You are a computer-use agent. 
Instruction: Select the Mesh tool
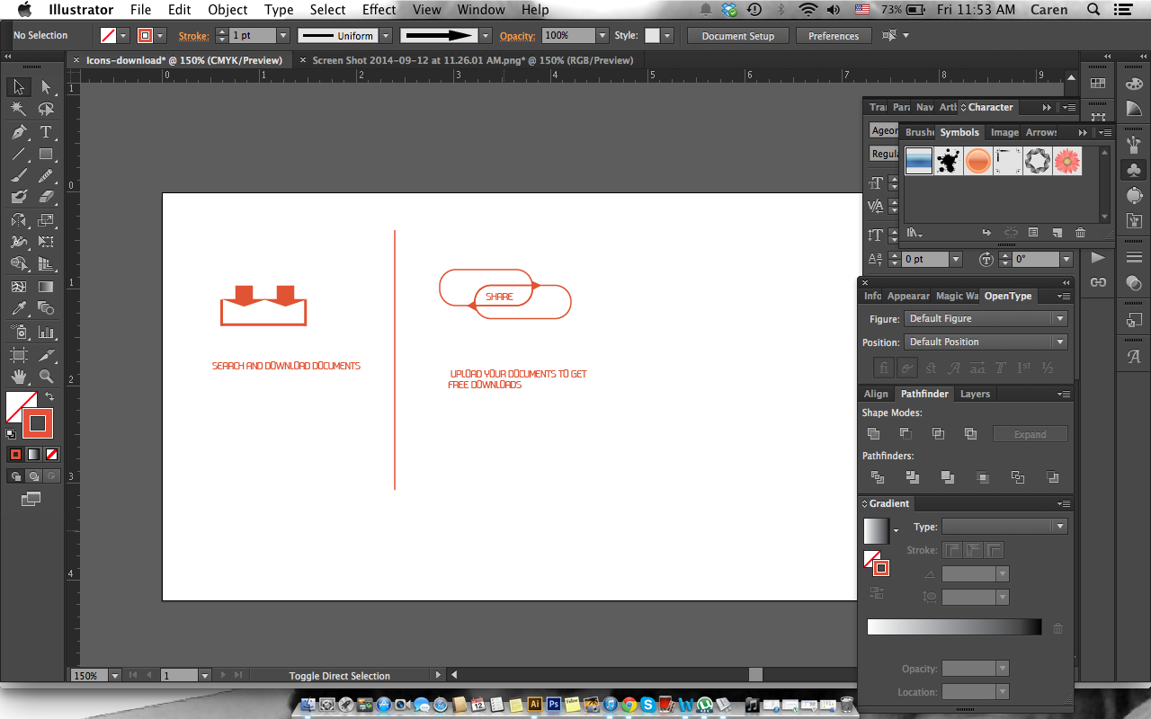click(x=18, y=287)
